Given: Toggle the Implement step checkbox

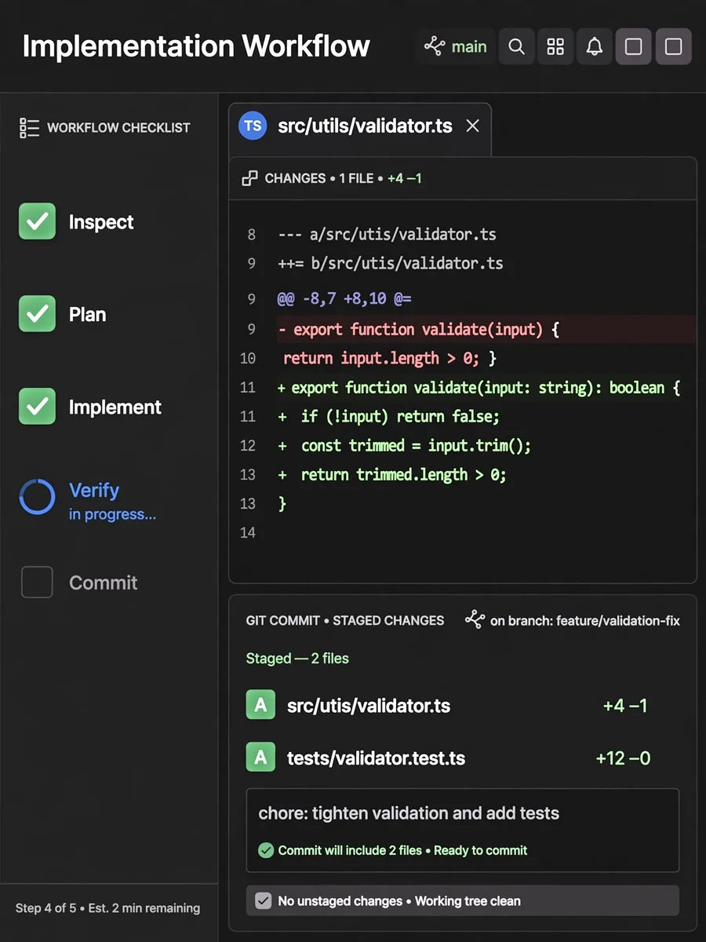Looking at the screenshot, I should (37, 407).
